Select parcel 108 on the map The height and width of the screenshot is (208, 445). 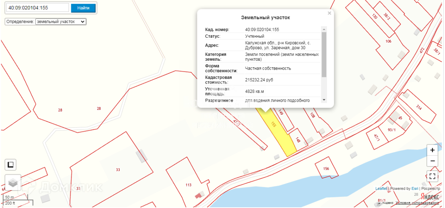point(312,116)
